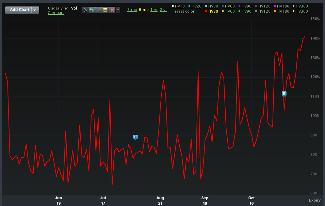Click the magenta HV180 color swatch

point(275,6)
